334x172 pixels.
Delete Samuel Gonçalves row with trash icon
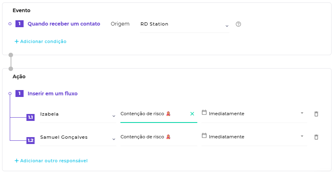316,137
